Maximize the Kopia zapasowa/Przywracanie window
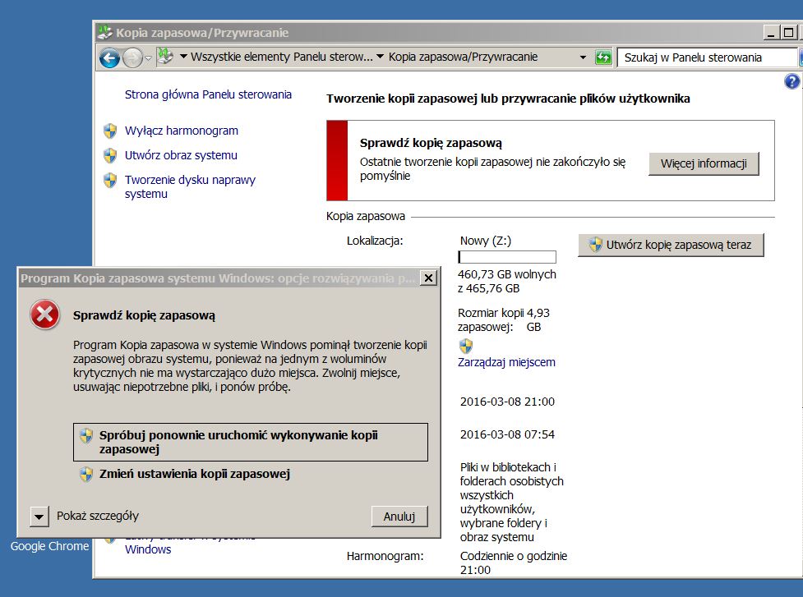The image size is (803, 597). point(788,33)
